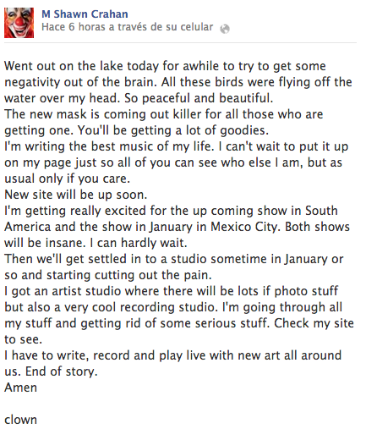Click the sentence "I can hardly wait."
Viewport: 366px width, 429px height.
pos(138,243)
